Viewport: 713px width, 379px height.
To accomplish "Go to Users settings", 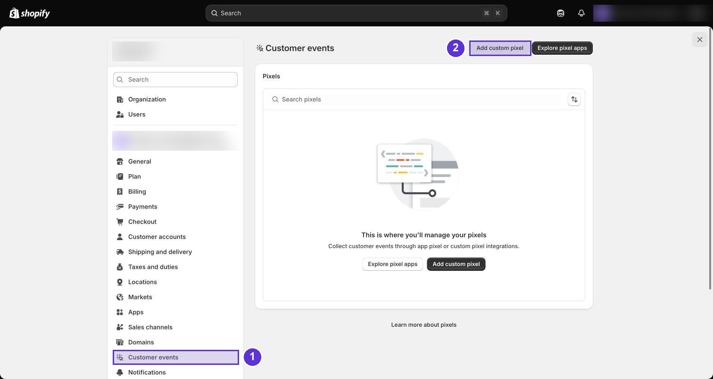I will point(175,114).
